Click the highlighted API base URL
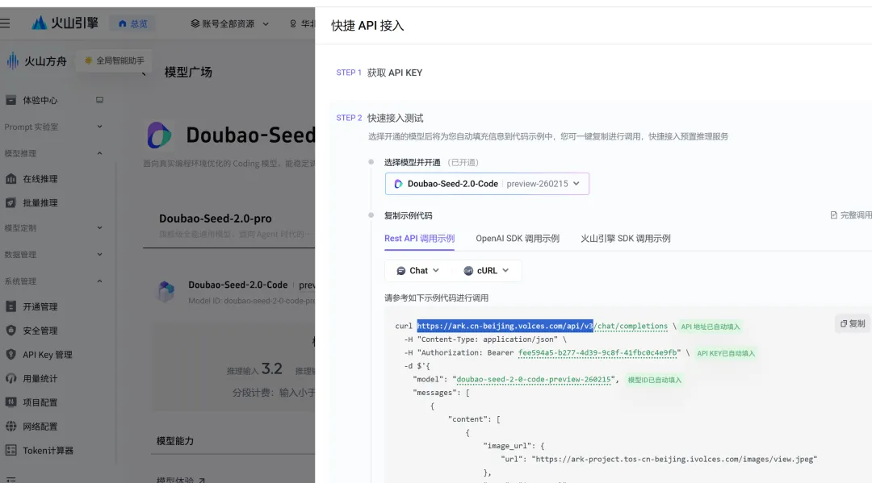Viewport: 872px width, 483px height. point(505,326)
